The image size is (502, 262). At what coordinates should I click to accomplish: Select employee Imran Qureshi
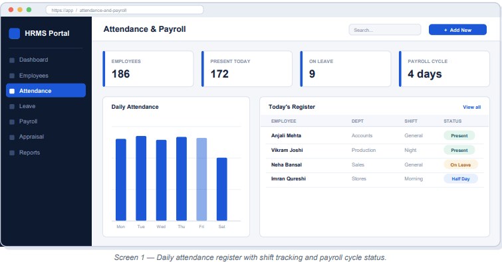point(288,178)
